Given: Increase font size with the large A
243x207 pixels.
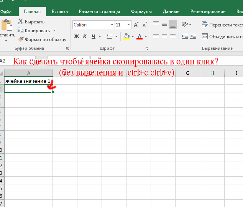Looking at the screenshot, I should point(136,25).
